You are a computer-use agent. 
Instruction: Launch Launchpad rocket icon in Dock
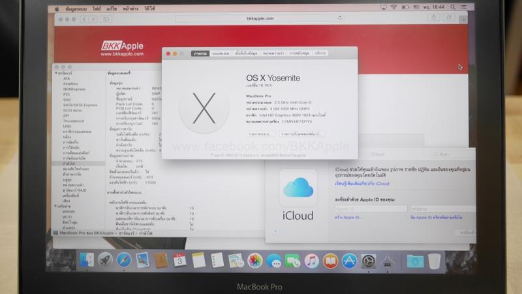tap(105, 260)
